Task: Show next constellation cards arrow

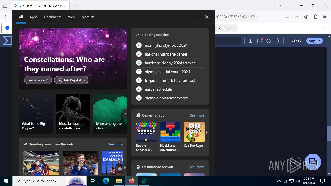Action: coord(125,114)
